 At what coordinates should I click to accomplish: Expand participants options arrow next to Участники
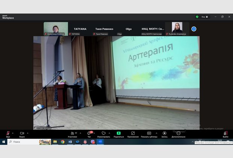click(x=80, y=133)
